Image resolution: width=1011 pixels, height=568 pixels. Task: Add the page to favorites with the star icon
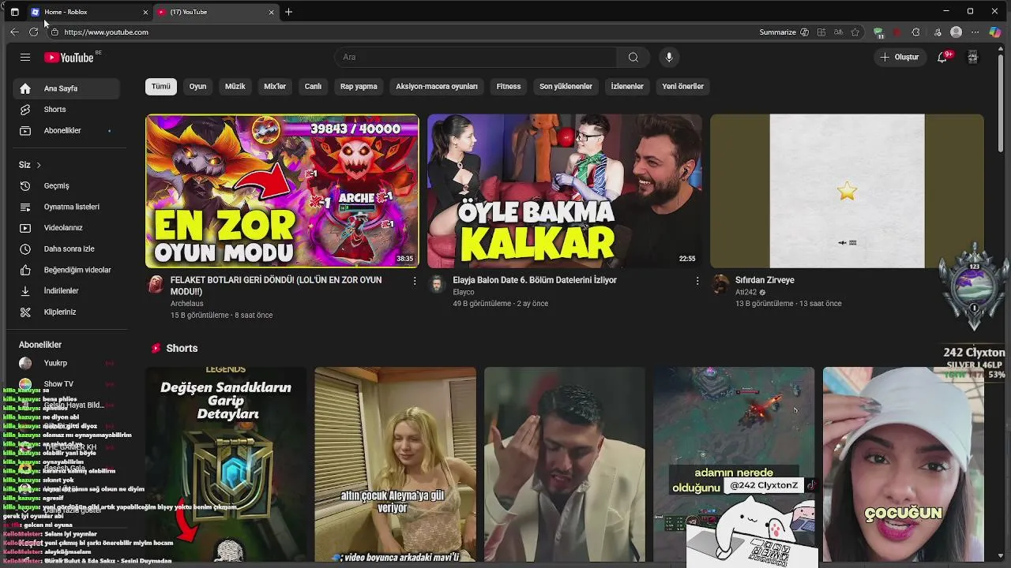(x=855, y=32)
